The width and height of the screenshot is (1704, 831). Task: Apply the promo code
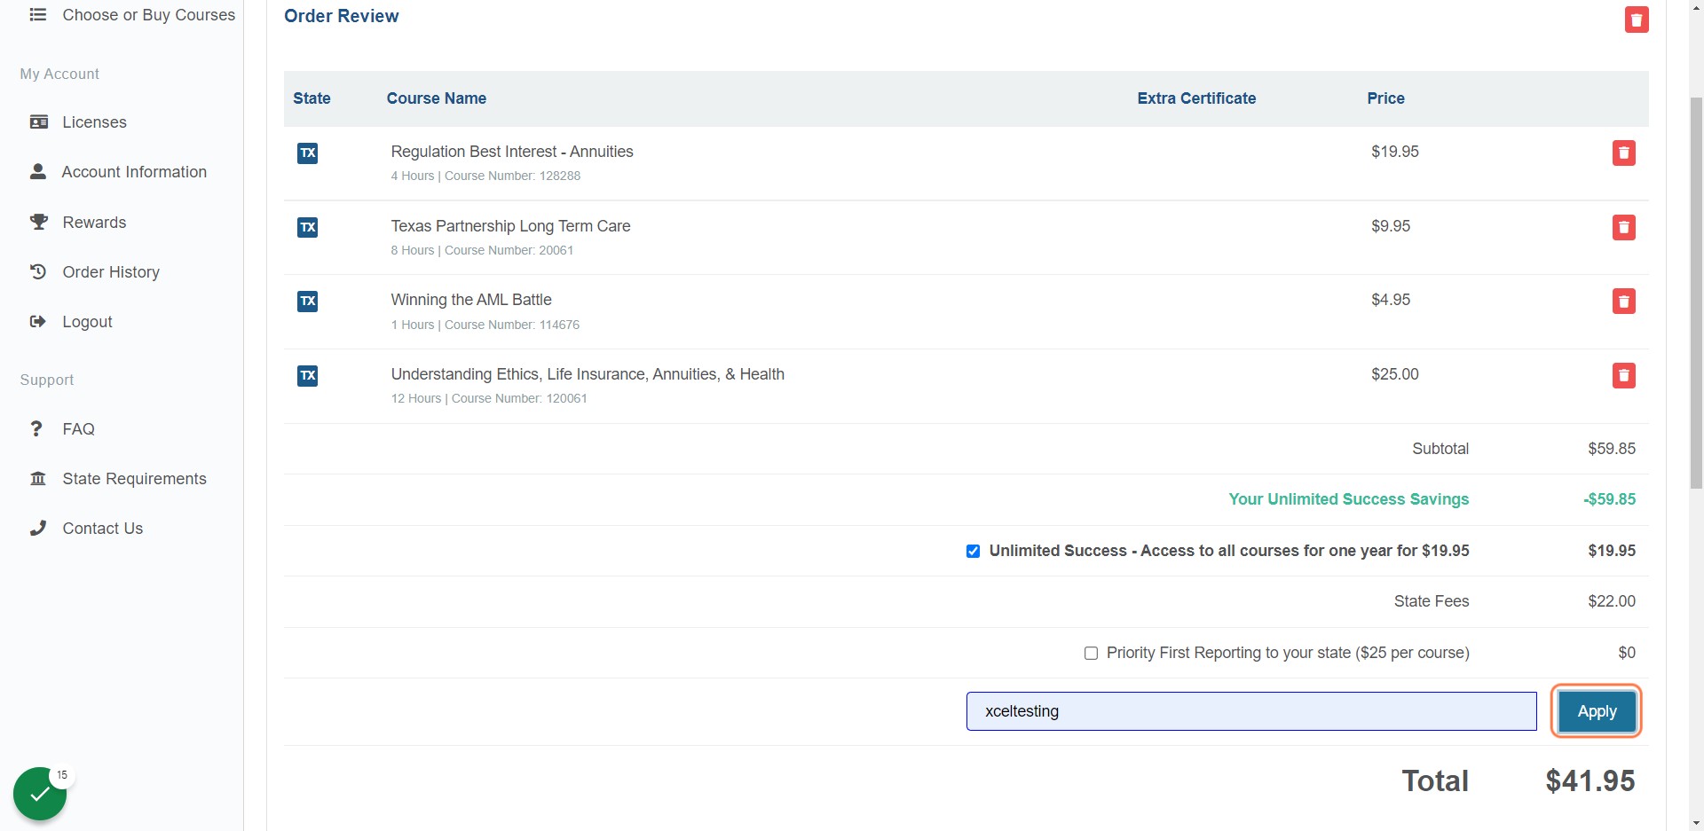pyautogui.click(x=1597, y=711)
